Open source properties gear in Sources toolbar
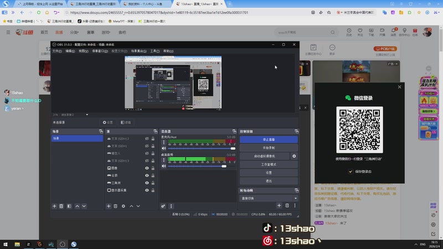The height and width of the screenshot is (249, 443). tap(123, 206)
